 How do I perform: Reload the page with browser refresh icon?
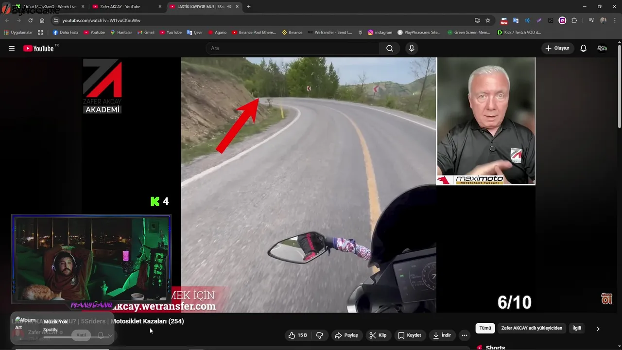point(30,20)
